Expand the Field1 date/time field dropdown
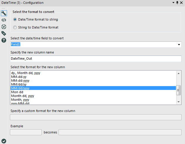The height and width of the screenshot is (144, 185). tap(179, 44)
